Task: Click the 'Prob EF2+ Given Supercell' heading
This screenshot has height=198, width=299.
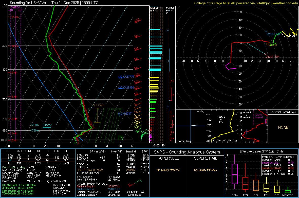Action: click(x=278, y=157)
